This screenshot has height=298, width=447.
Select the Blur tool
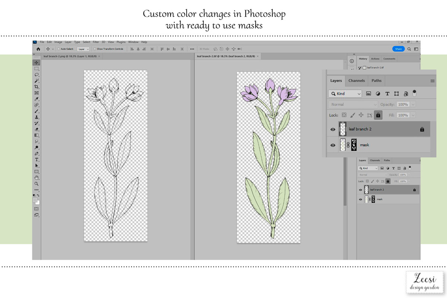point(37,142)
